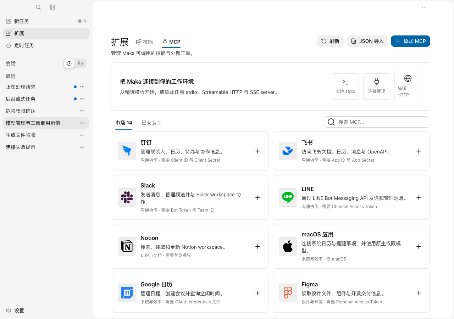Screen dimensions: 454x319
Task: Click the Notion card title
Action: [149, 238]
